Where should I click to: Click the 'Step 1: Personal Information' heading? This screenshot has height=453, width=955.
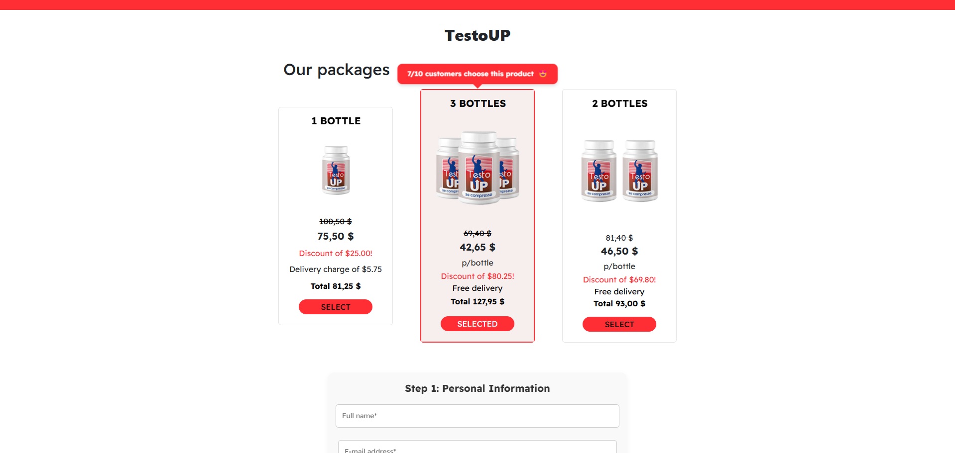tap(477, 388)
